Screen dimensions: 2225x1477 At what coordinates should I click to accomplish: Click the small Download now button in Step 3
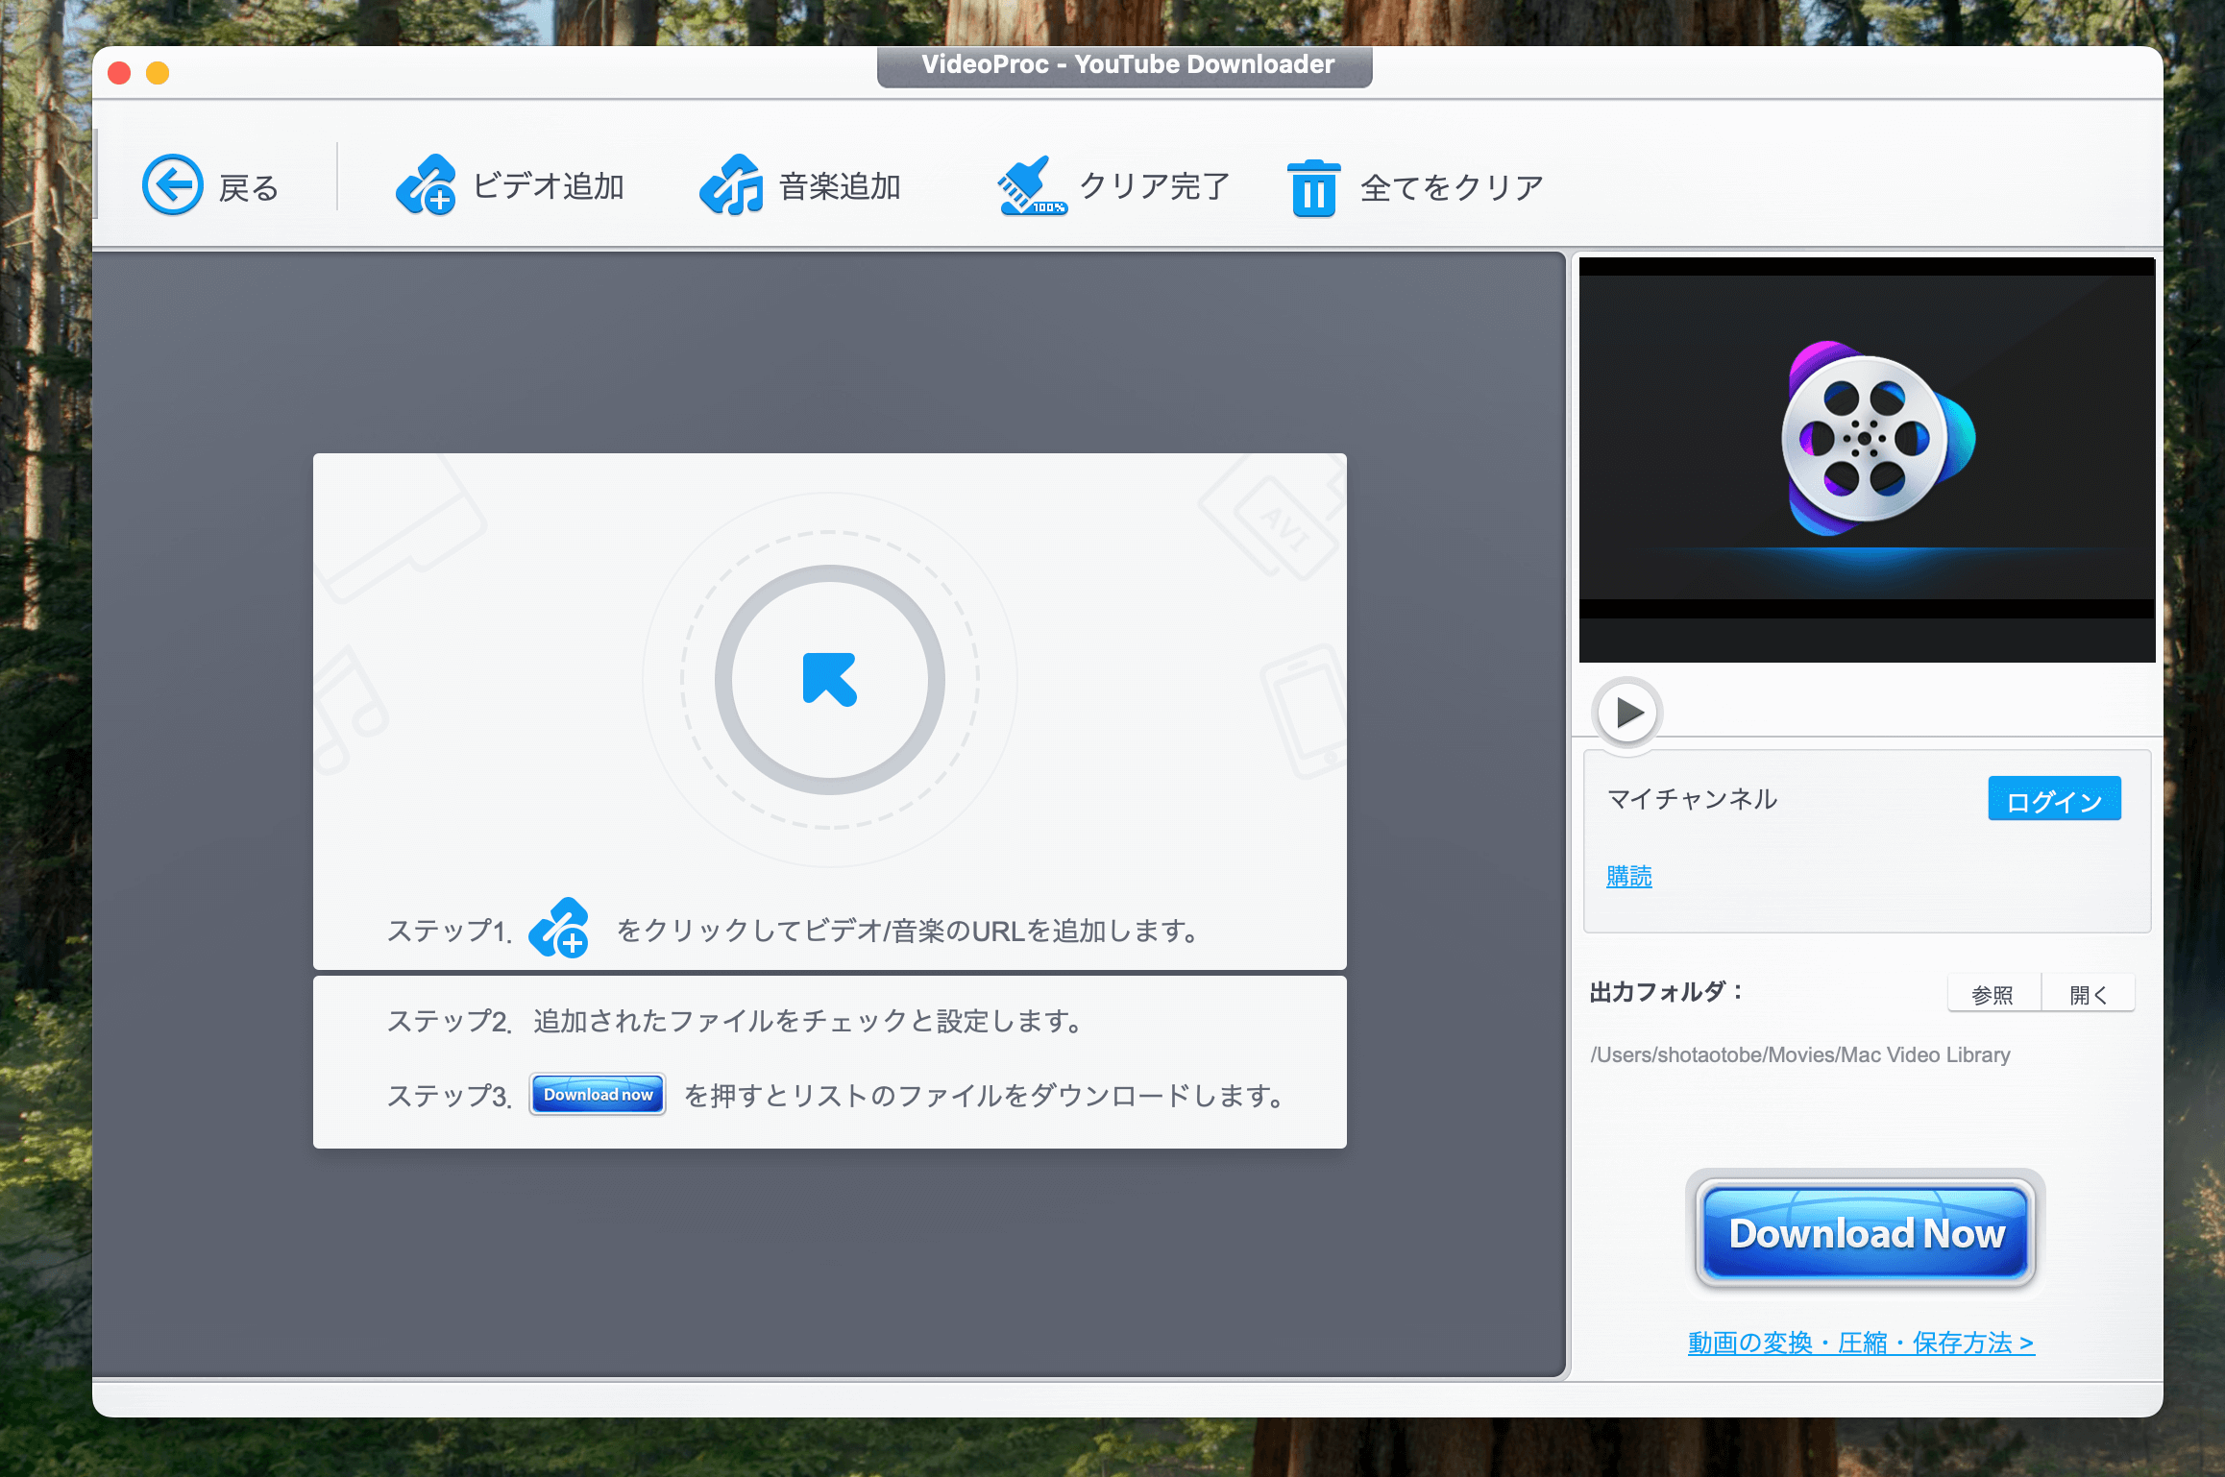pyautogui.click(x=597, y=1094)
